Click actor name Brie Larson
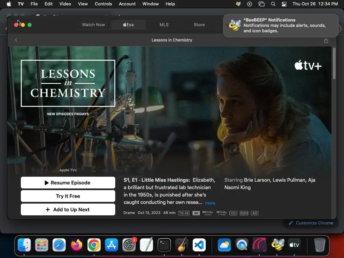Screen dimensions: 344x258 pos(257,180)
